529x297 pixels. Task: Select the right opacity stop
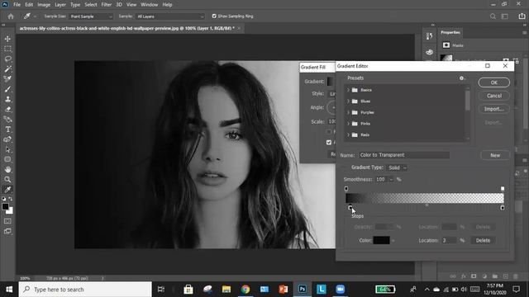[x=503, y=189]
